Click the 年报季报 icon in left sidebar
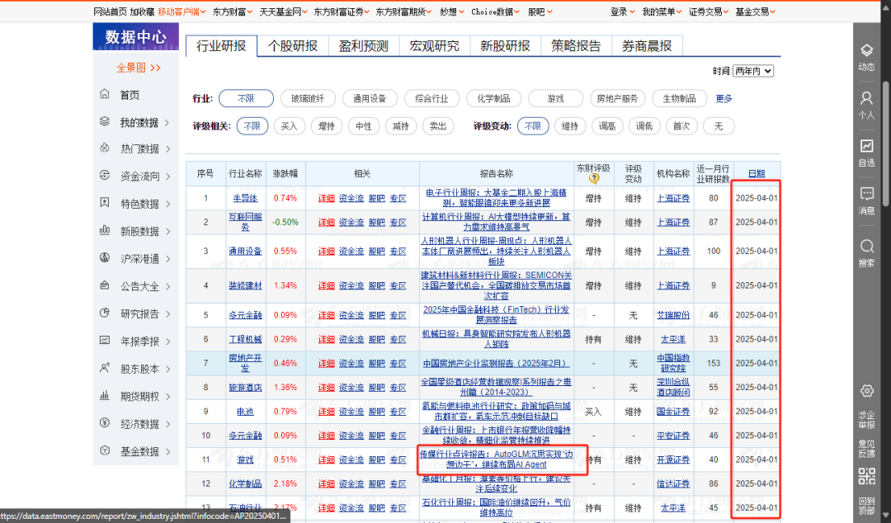The width and height of the screenshot is (891, 523). click(105, 341)
